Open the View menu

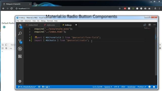(34, 21)
